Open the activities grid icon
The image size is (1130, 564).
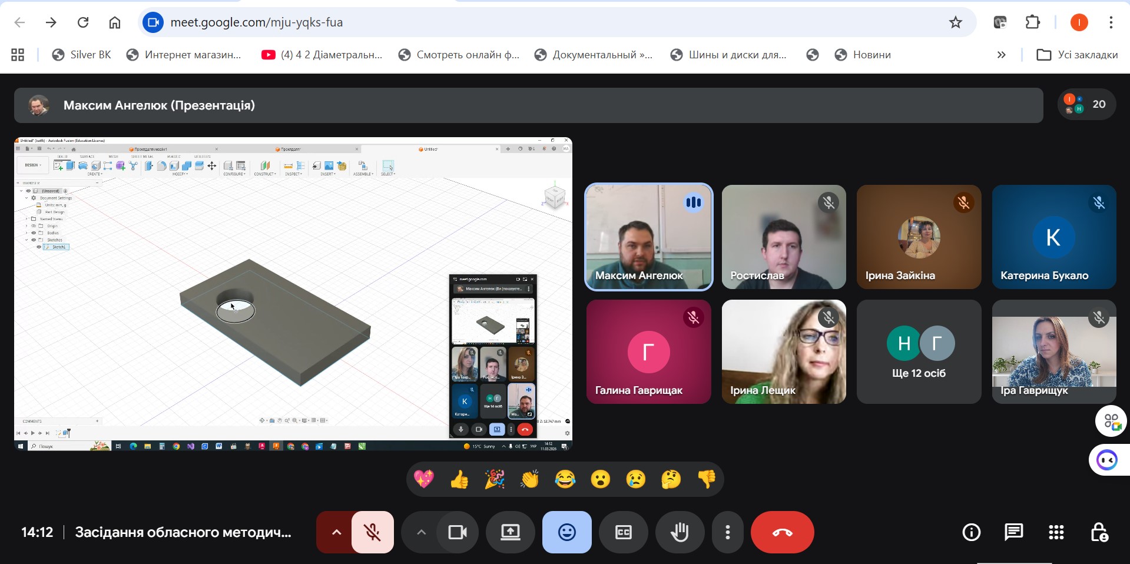1056,532
